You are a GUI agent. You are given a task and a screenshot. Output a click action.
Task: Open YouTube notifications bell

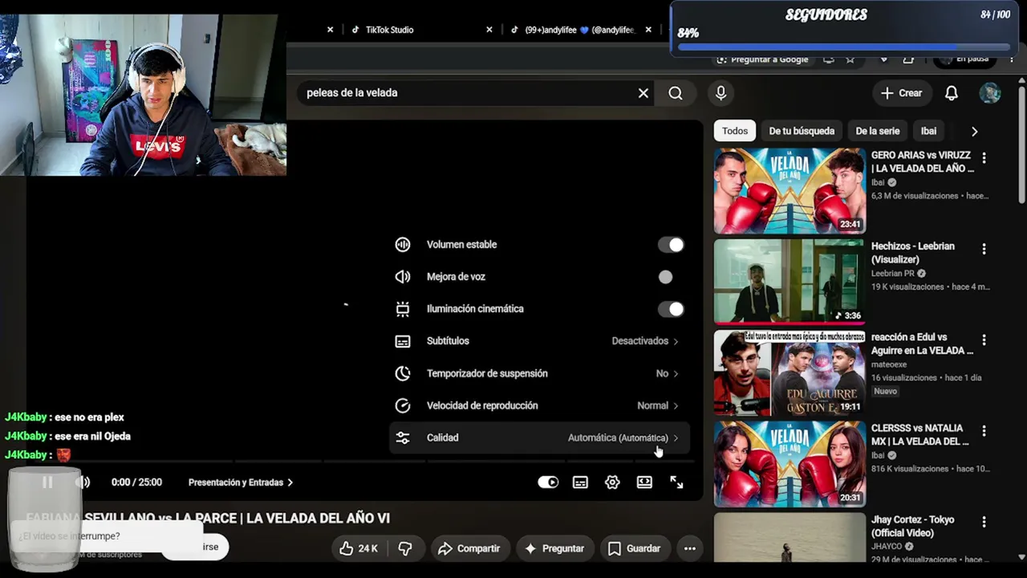tap(952, 93)
